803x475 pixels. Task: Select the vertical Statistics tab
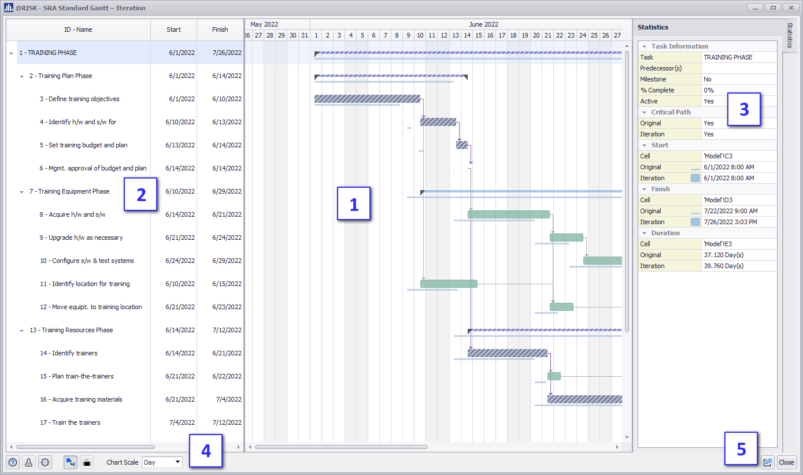[x=791, y=36]
